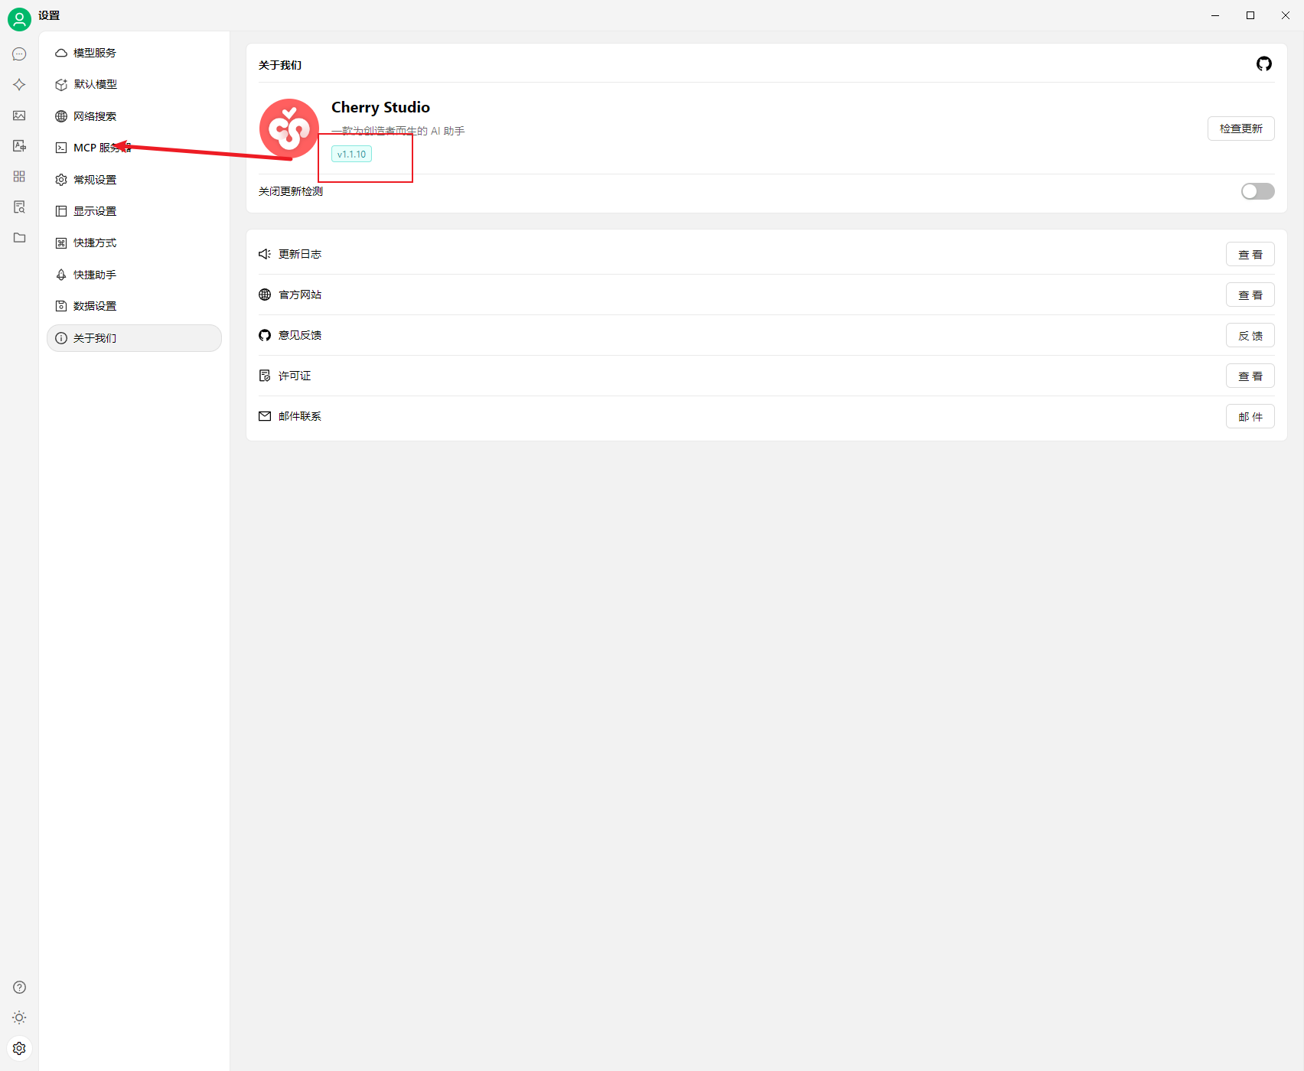Open MCP 服务器 settings

click(134, 148)
